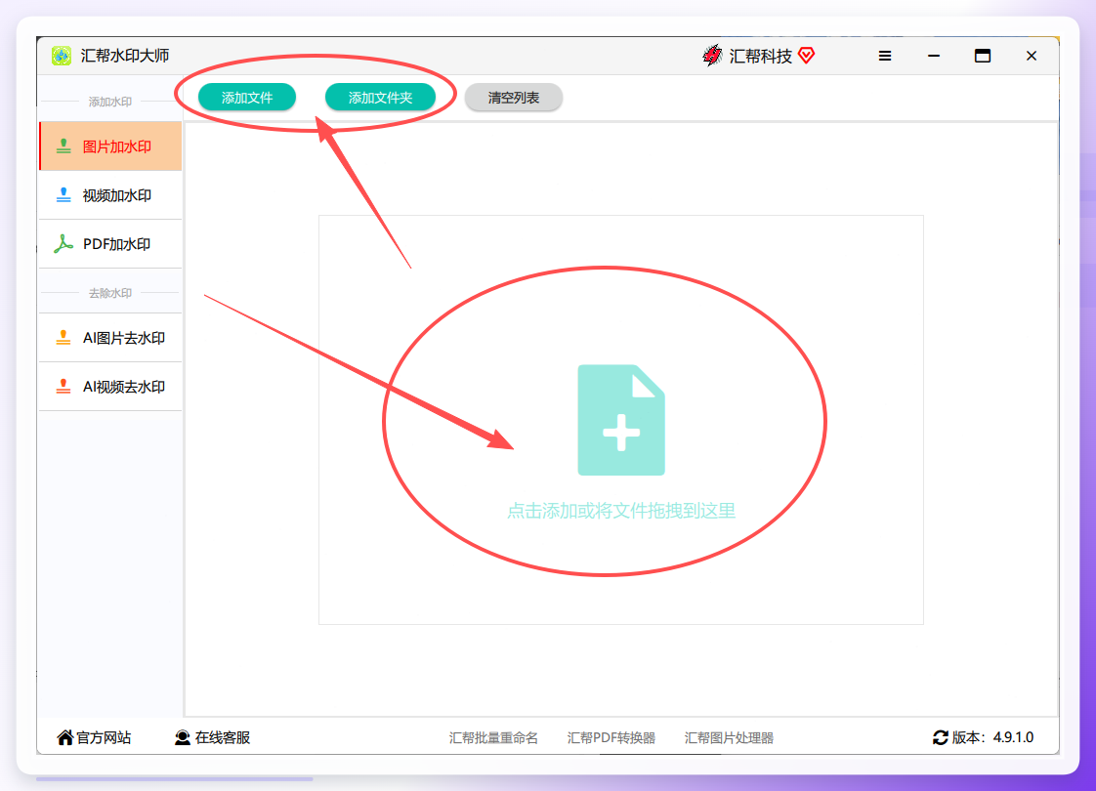Screen dimensions: 1096x791
Task: Select 图片加水印 in the sidebar
Action: click(x=110, y=146)
